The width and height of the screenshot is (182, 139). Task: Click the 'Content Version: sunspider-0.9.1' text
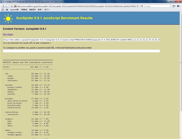coord(24,29)
